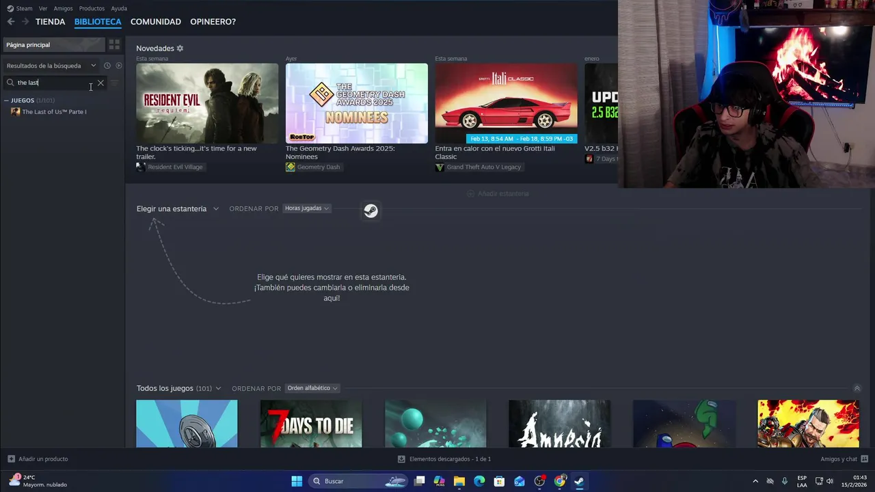Open the OPINEERO? profile tab
Viewport: 875px width, 492px height.
point(213,22)
